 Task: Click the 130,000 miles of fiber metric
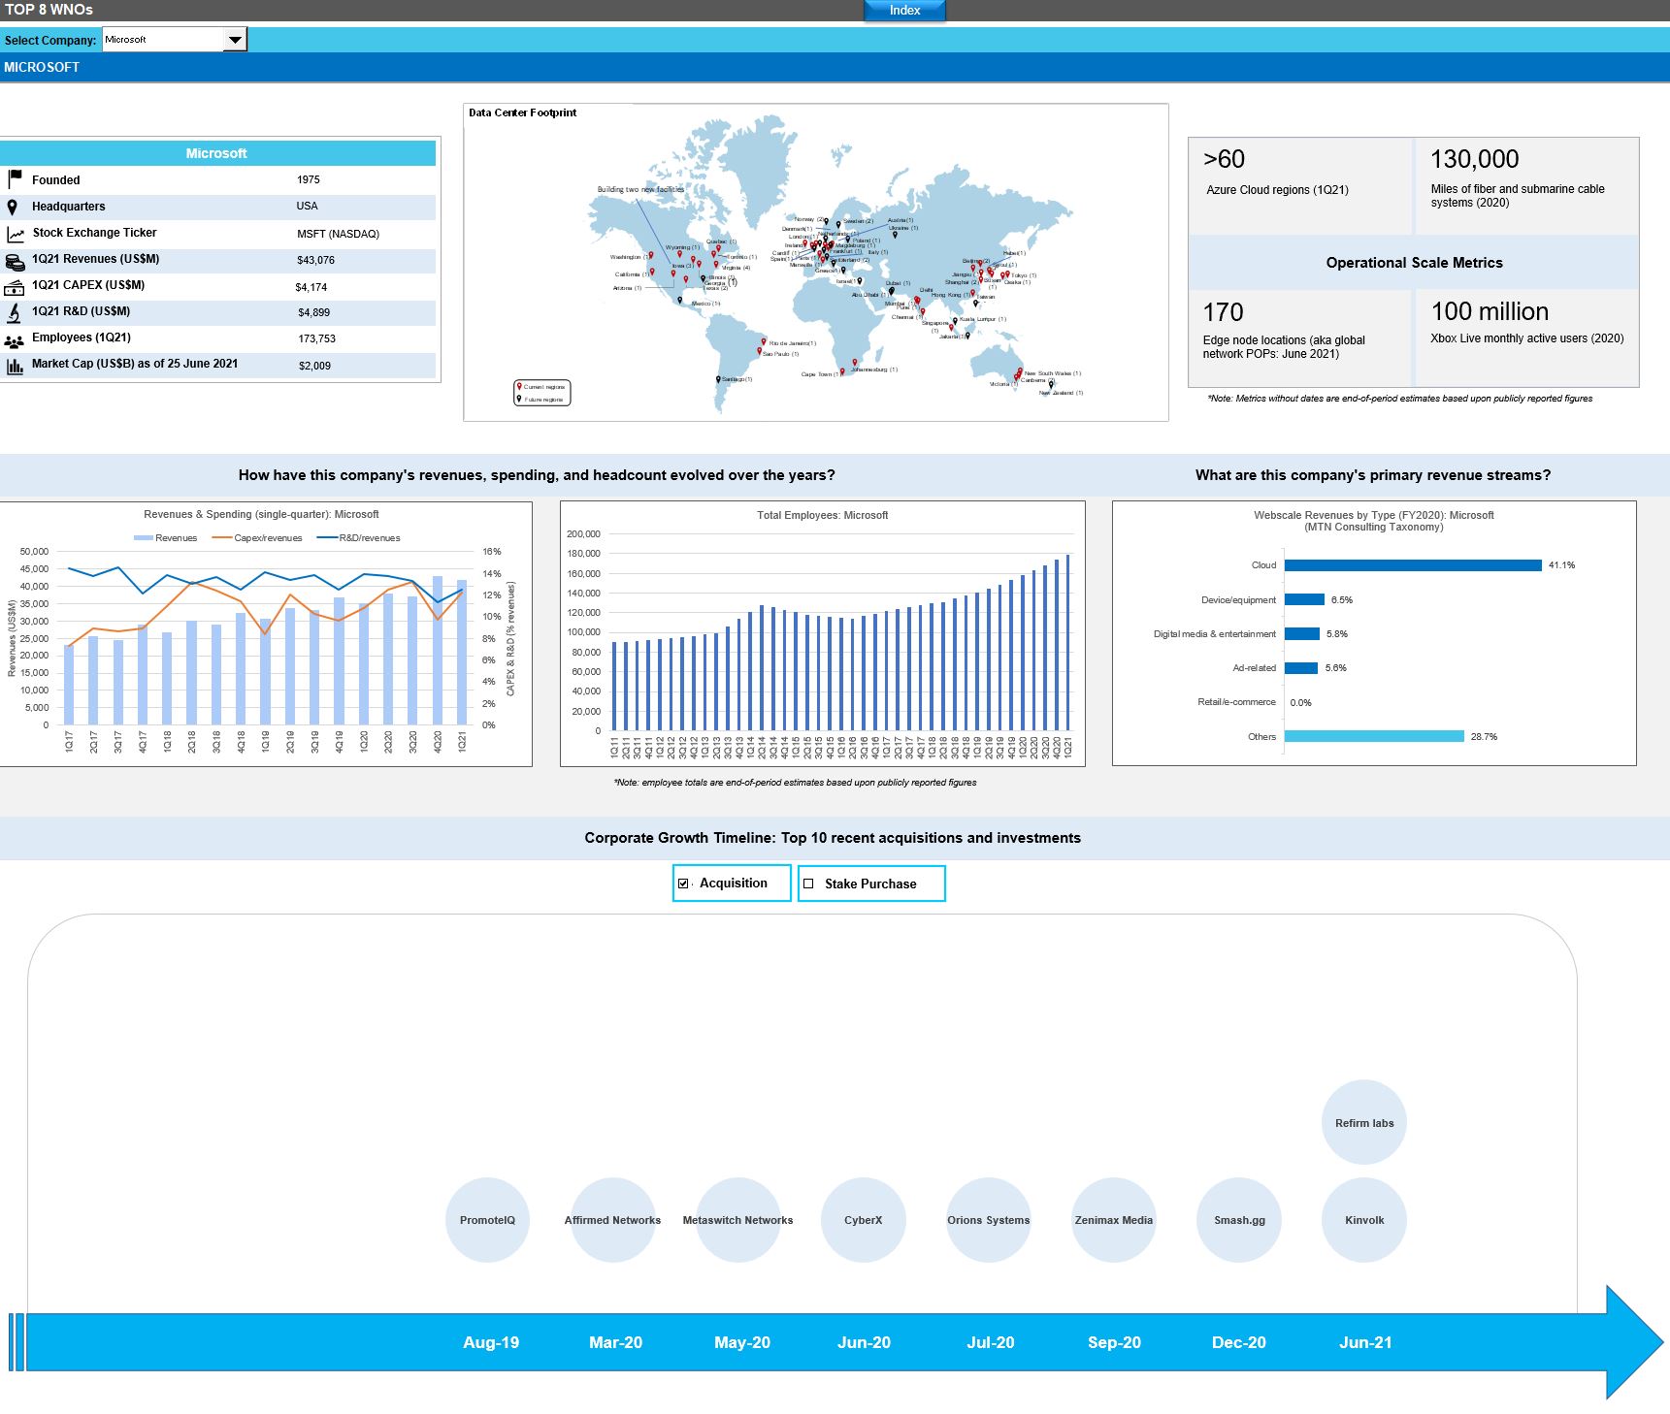(x=1527, y=185)
